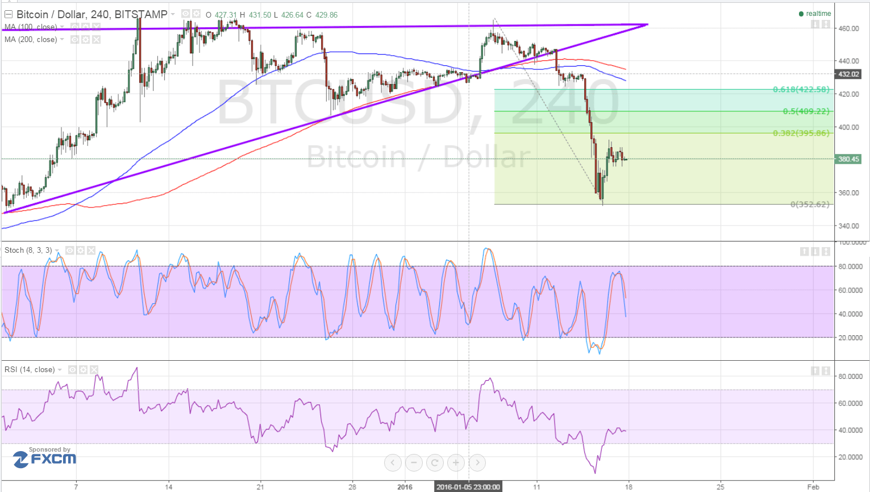Toggle visibility eye for Bitcoin / Dollar series
This screenshot has height=492, width=870.
click(x=186, y=14)
